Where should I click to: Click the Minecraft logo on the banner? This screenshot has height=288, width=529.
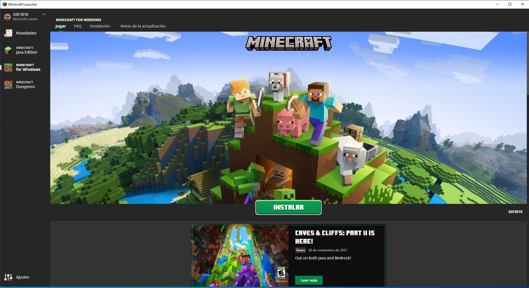pyautogui.click(x=288, y=43)
